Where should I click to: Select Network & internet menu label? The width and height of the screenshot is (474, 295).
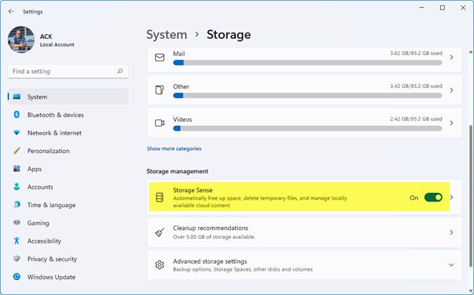click(x=54, y=133)
